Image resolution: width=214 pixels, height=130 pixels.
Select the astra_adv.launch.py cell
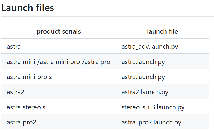point(150,47)
